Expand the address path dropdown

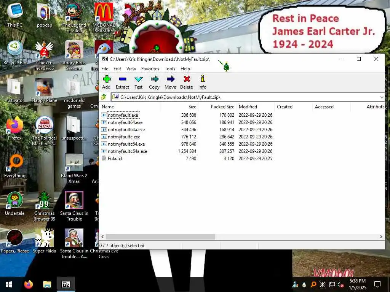(x=381, y=97)
